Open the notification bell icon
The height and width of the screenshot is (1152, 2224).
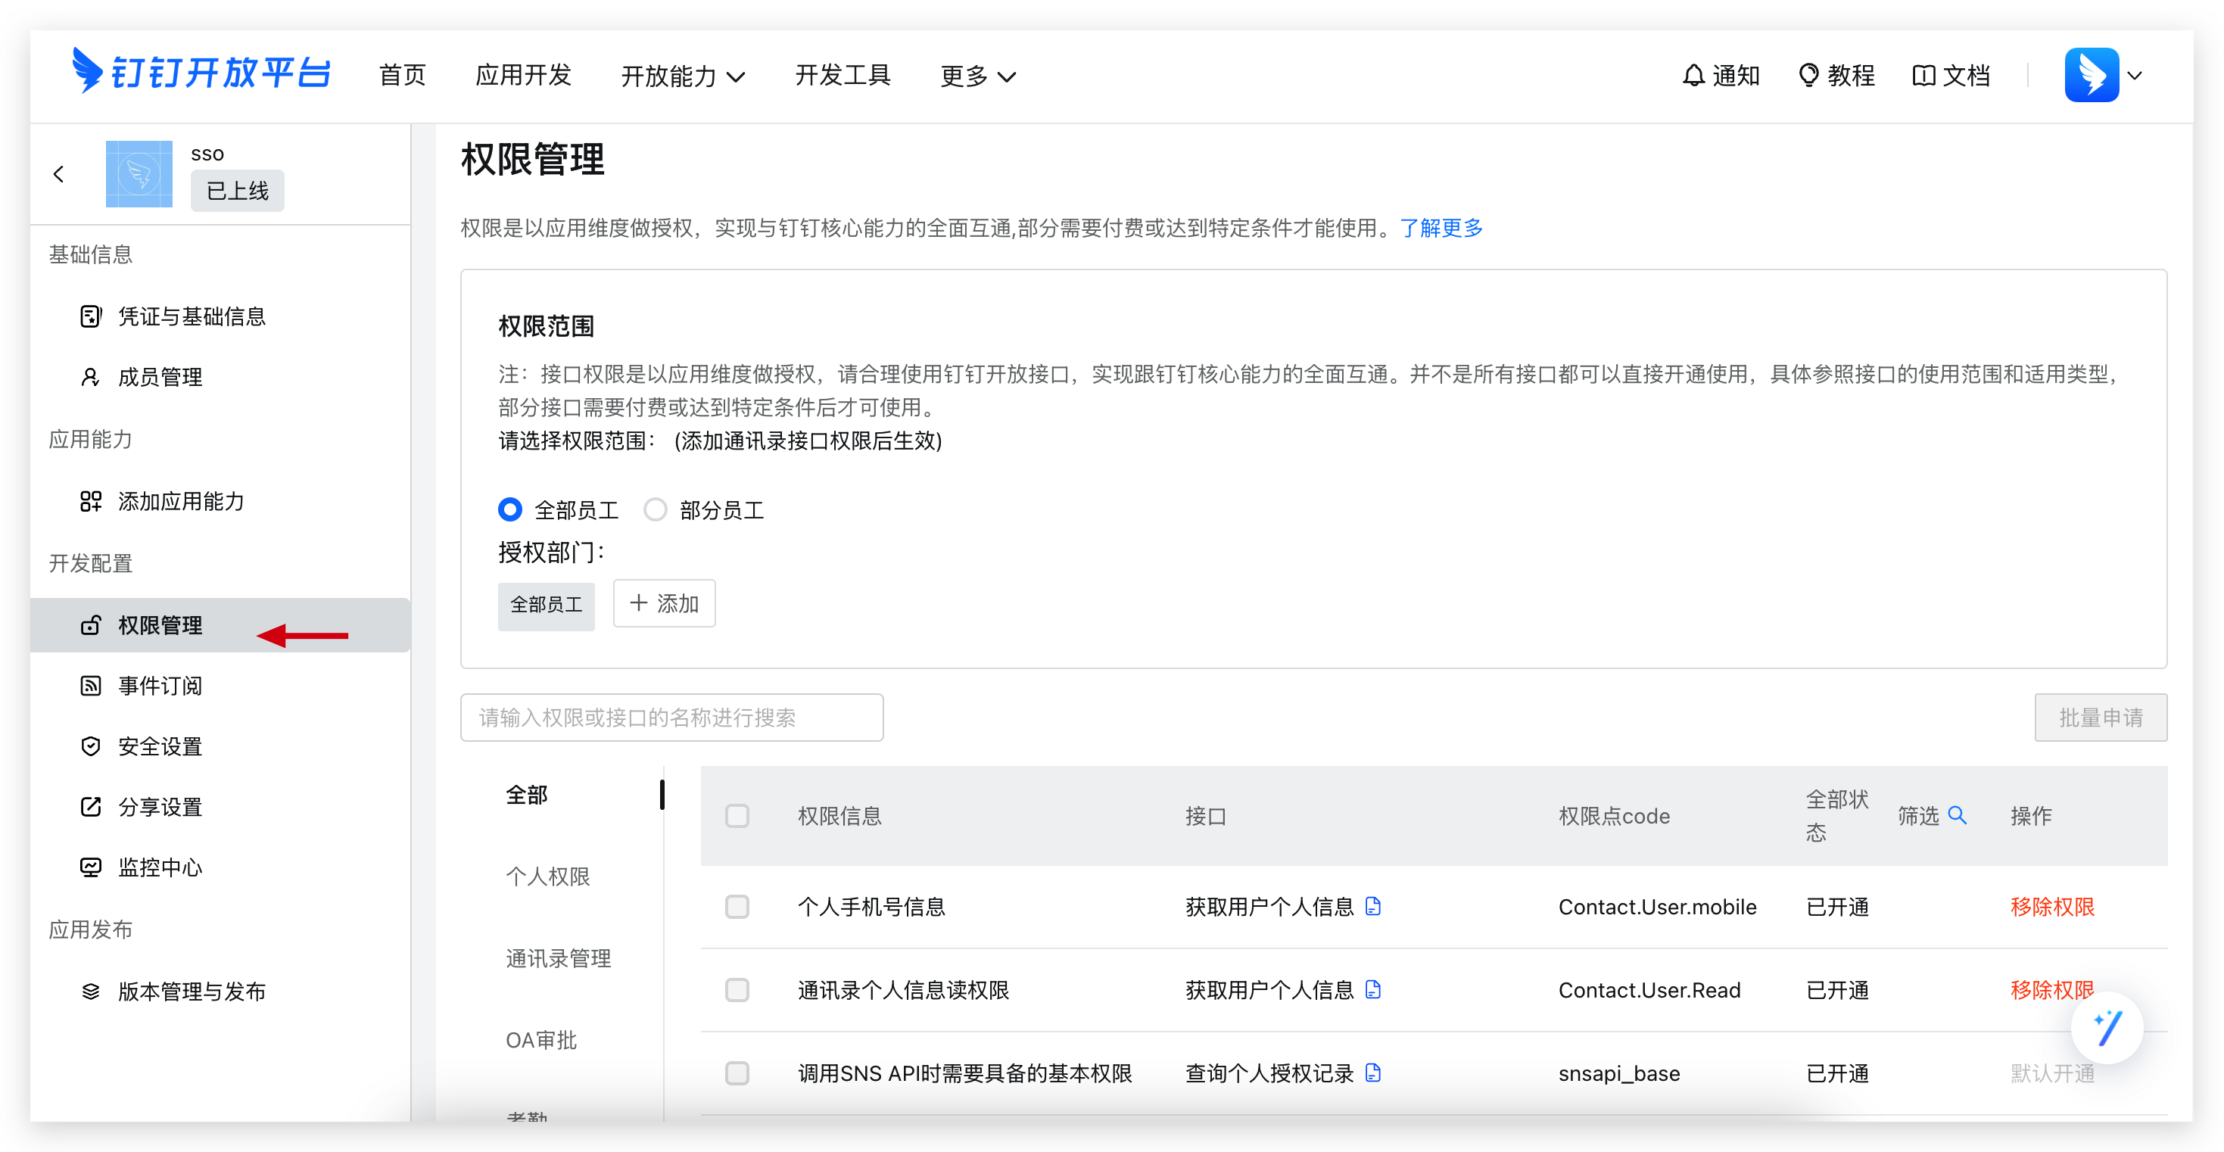click(x=1693, y=76)
